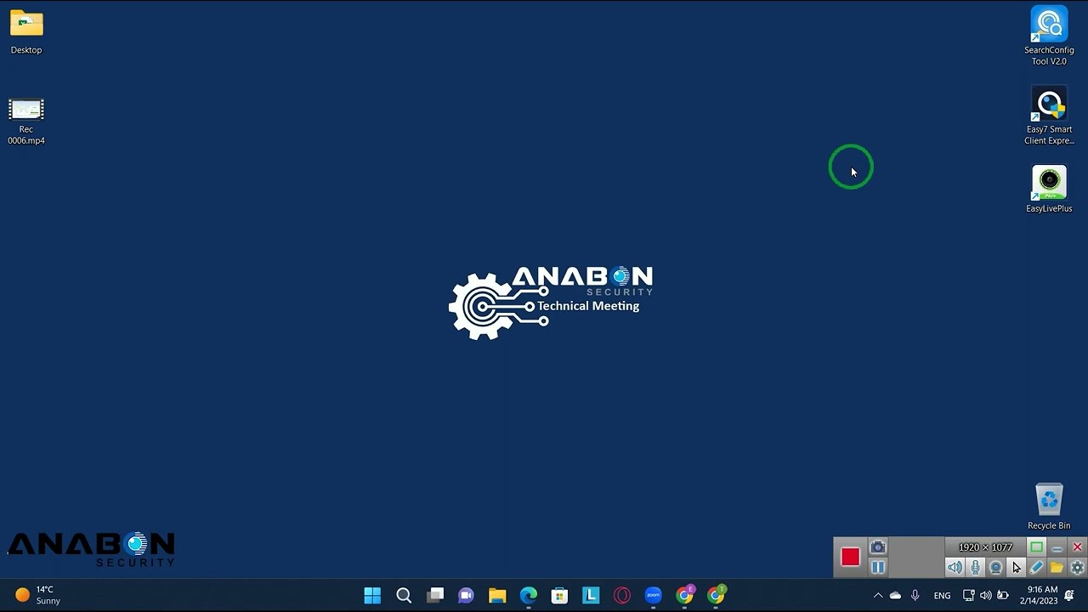Select the pencil drawing tool in recorder
The height and width of the screenshot is (612, 1088).
point(1037,568)
